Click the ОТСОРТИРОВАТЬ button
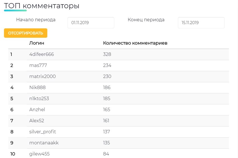 (26, 33)
